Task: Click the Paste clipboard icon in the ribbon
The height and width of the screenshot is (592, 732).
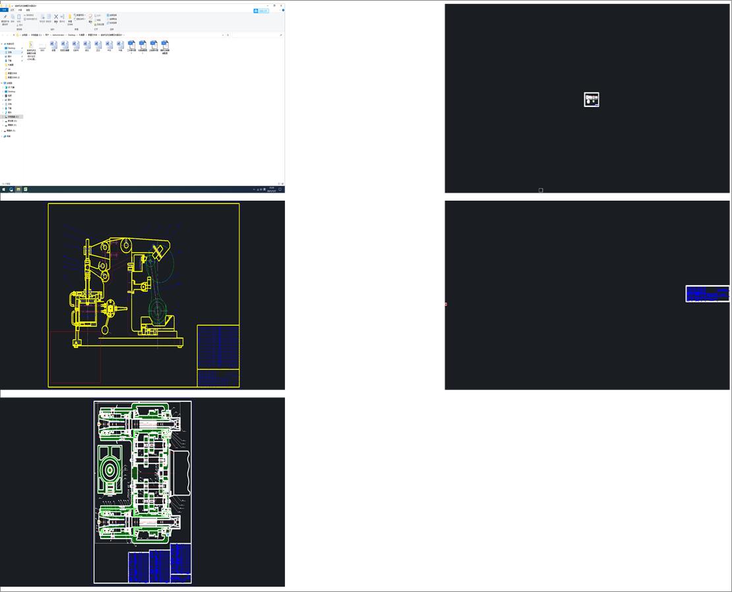Action: (19, 17)
